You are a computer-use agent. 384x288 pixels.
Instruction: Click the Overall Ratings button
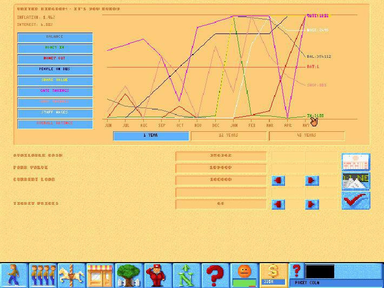tap(55, 124)
